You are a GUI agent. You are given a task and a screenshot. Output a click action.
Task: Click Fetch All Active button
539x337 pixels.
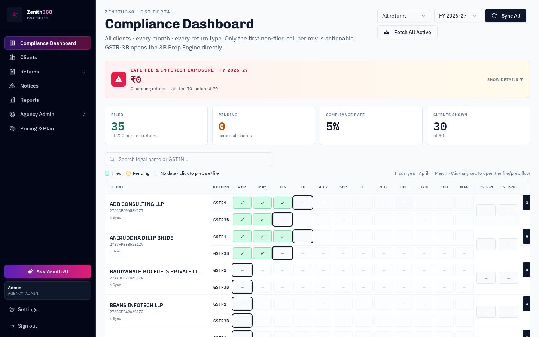coord(407,32)
